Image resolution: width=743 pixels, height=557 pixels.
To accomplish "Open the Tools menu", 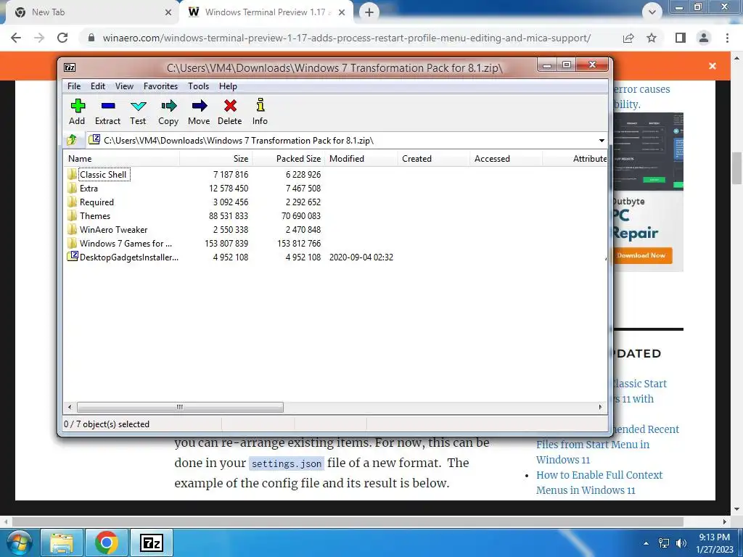I will tap(198, 86).
